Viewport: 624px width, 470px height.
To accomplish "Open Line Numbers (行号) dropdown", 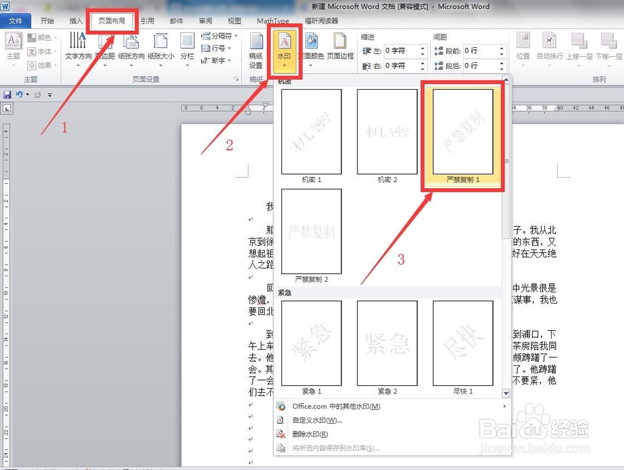I will pos(216,48).
